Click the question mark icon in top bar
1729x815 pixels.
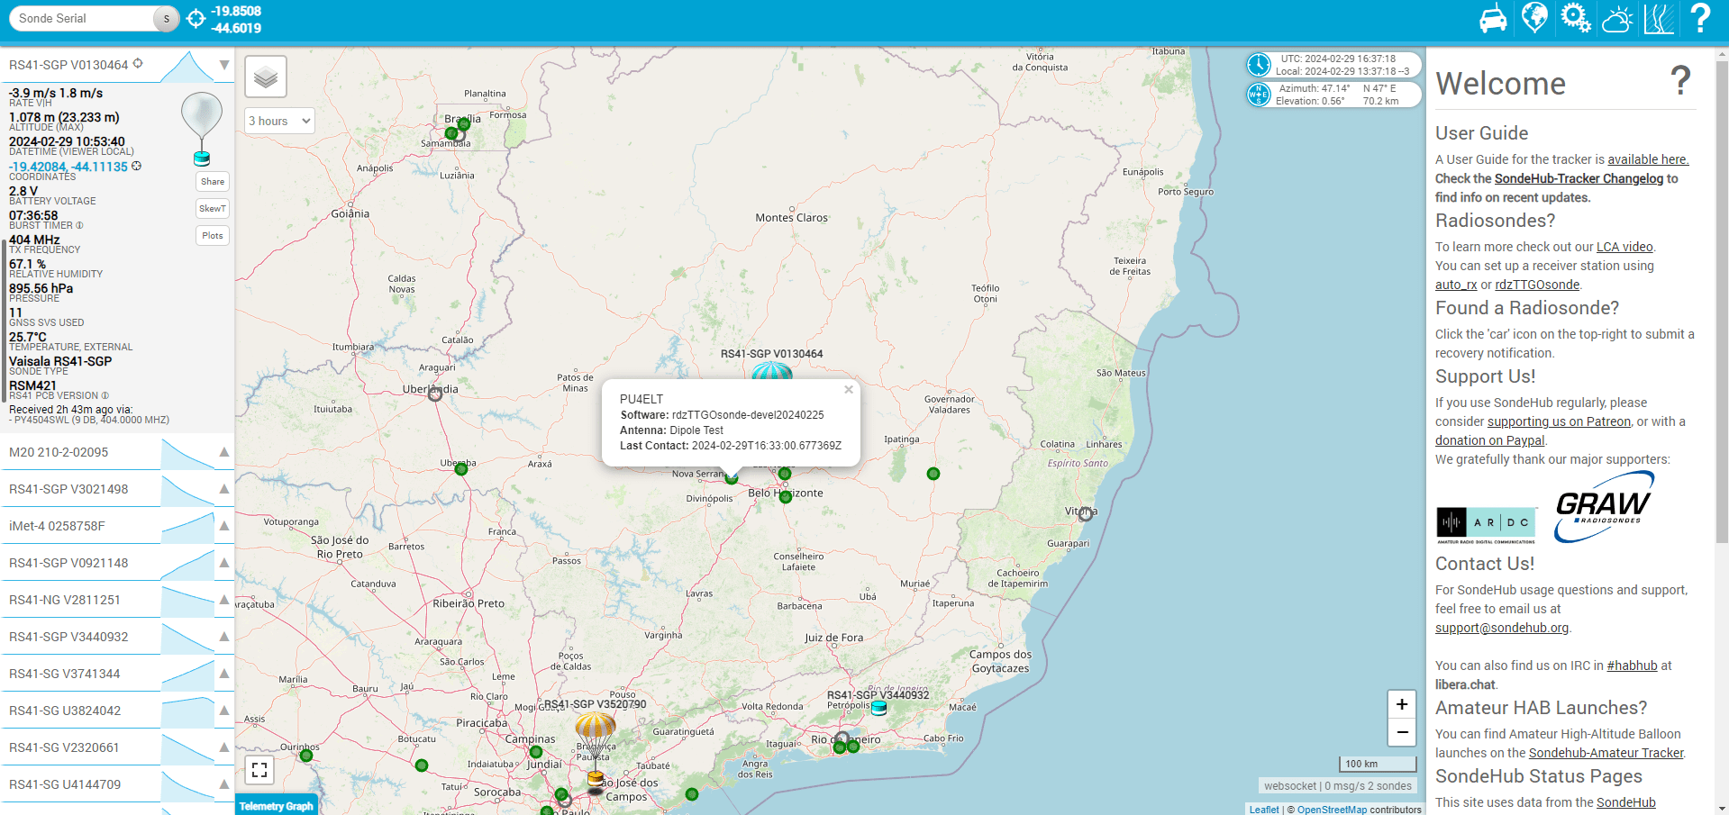point(1700,18)
